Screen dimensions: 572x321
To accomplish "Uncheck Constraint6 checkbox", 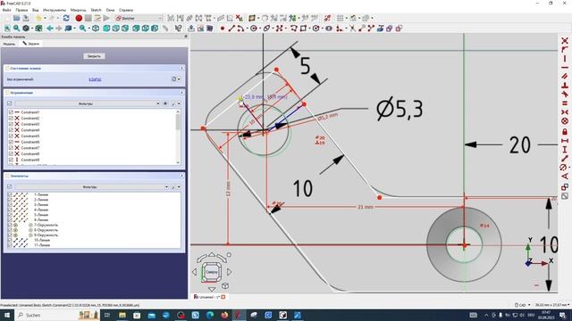I will click(11, 142).
